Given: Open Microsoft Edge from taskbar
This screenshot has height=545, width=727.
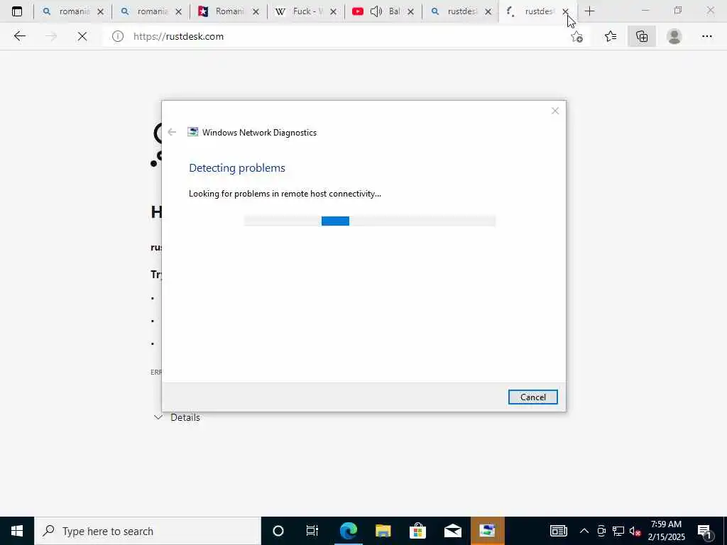Looking at the screenshot, I should pyautogui.click(x=348, y=531).
